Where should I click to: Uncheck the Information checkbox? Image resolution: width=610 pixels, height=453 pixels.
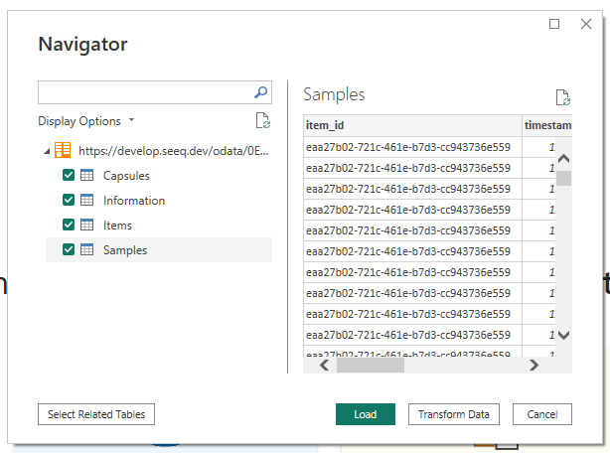pos(69,201)
